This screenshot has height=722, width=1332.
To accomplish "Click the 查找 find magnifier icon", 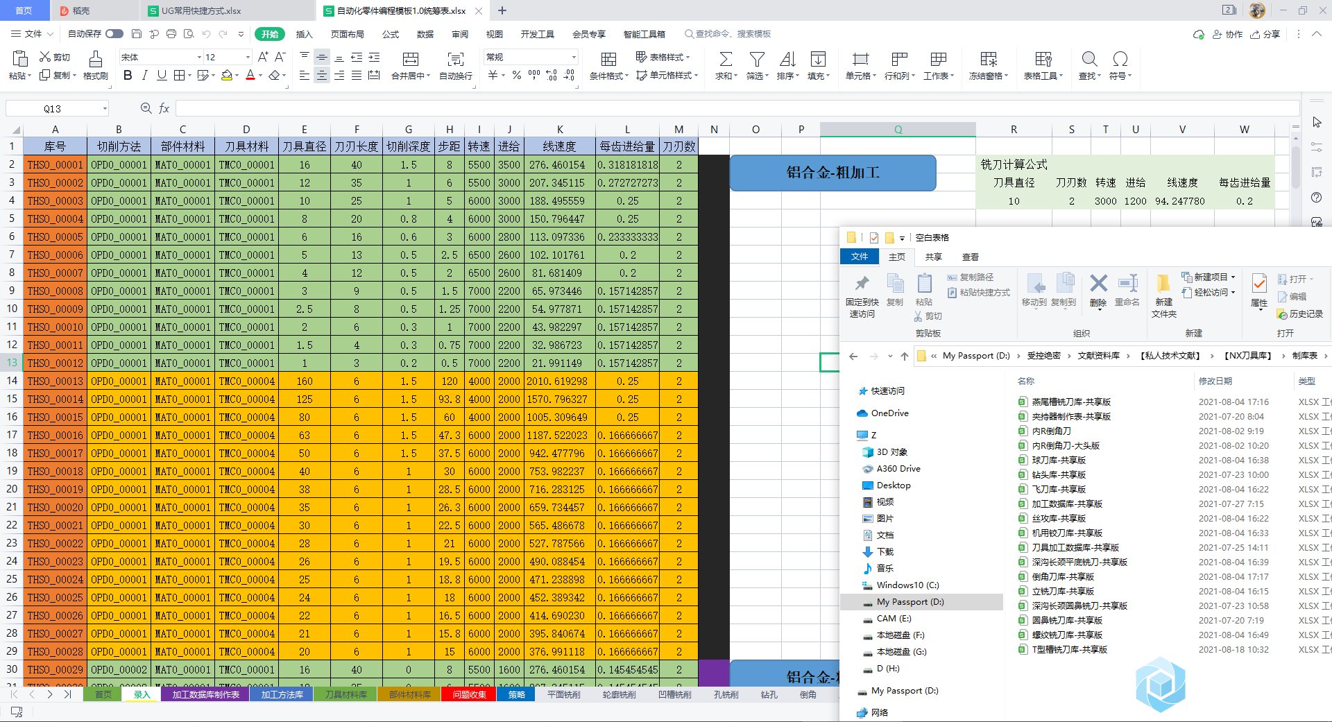I will click(1089, 59).
